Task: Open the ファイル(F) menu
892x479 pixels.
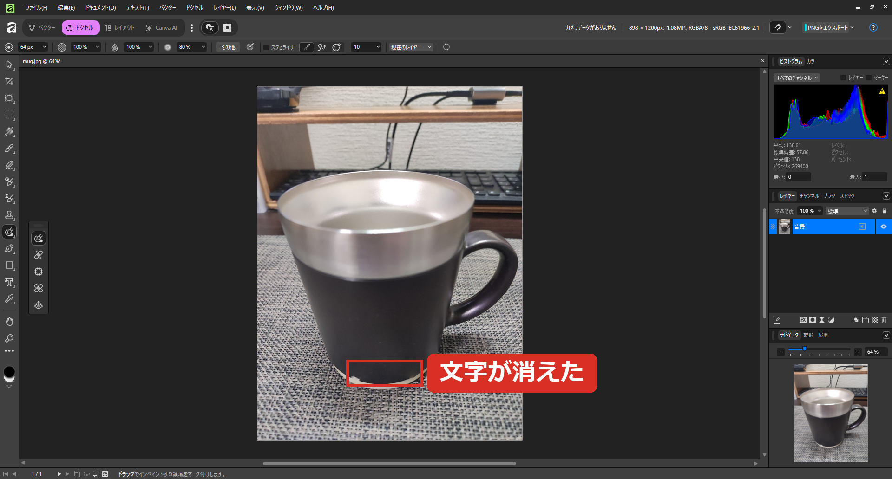Action: click(36, 8)
